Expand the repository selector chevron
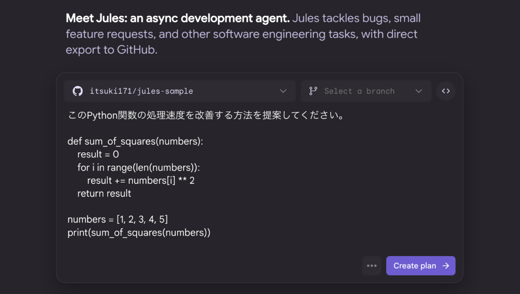This screenshot has width=520, height=294. point(283,91)
